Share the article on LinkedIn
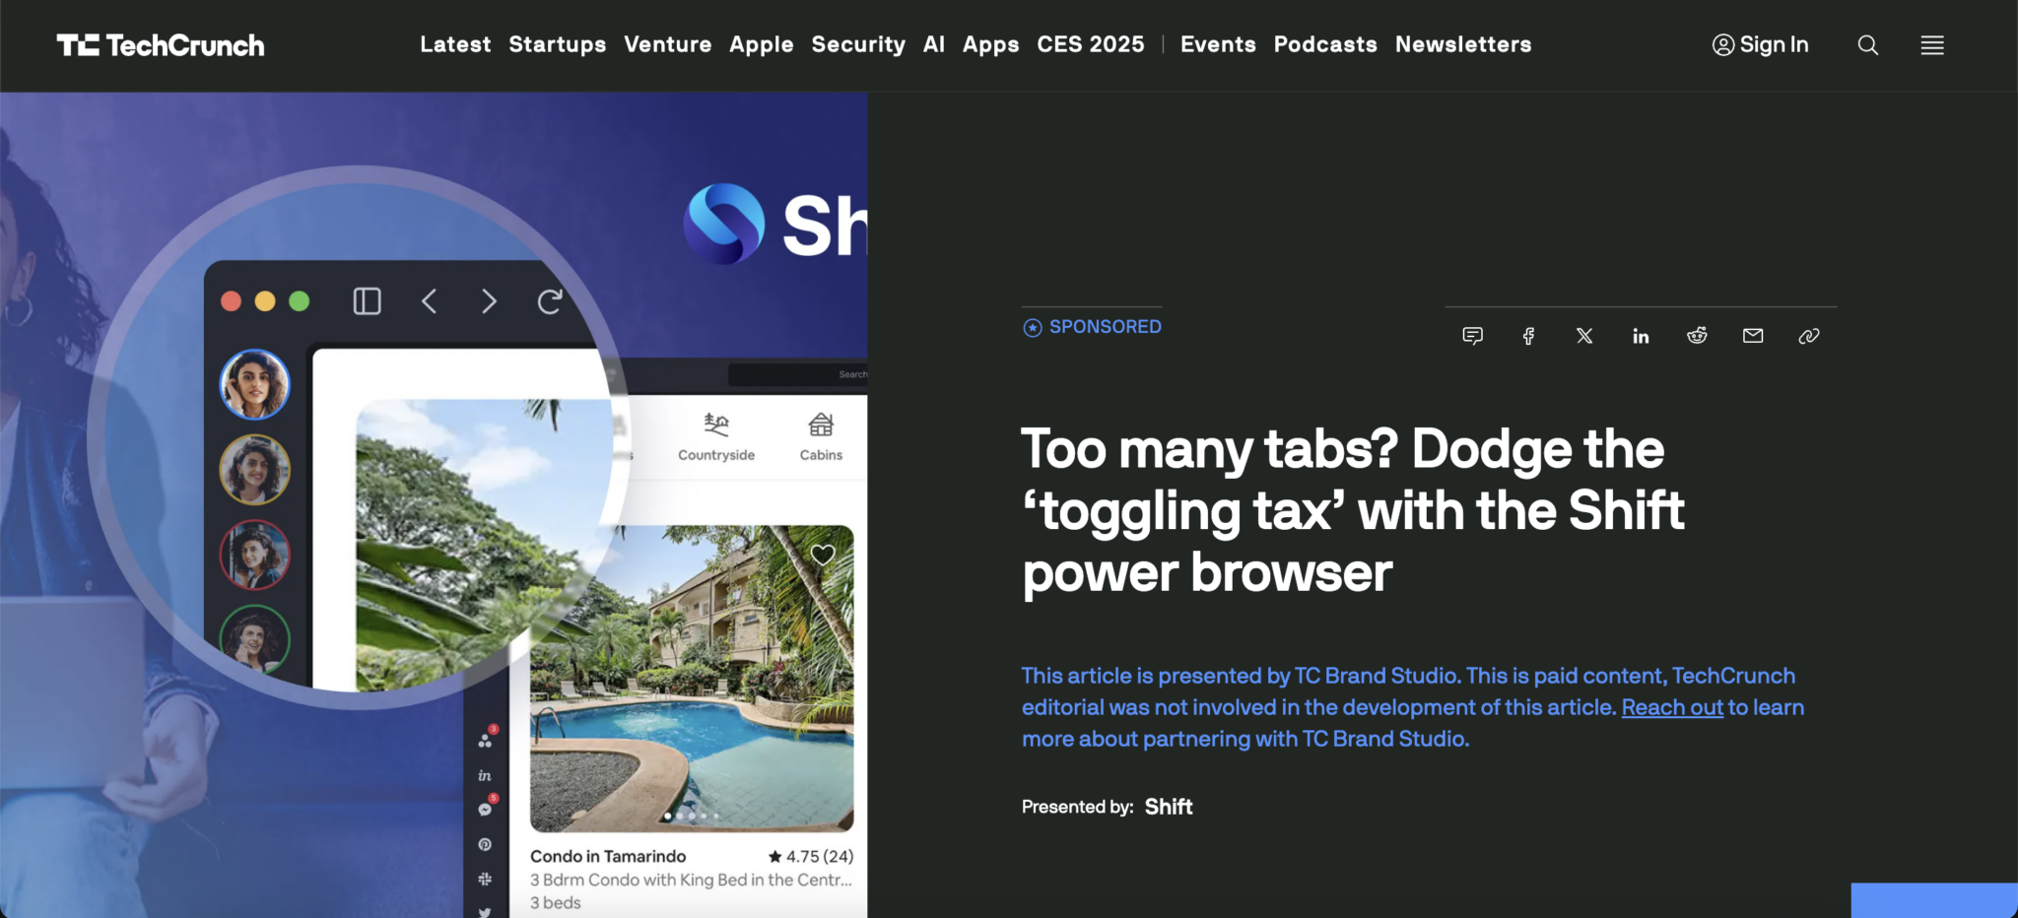 coord(1641,335)
